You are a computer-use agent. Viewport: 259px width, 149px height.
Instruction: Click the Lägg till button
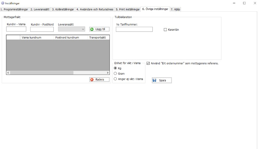pos(99,29)
